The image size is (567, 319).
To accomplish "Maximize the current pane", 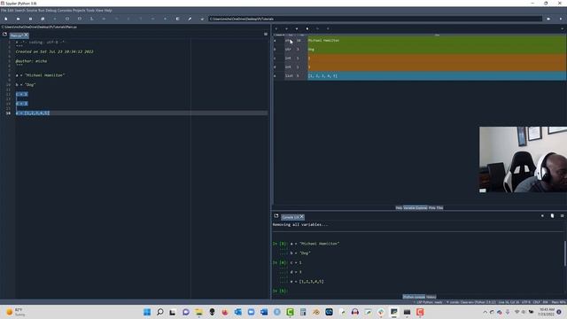I will point(177,19).
